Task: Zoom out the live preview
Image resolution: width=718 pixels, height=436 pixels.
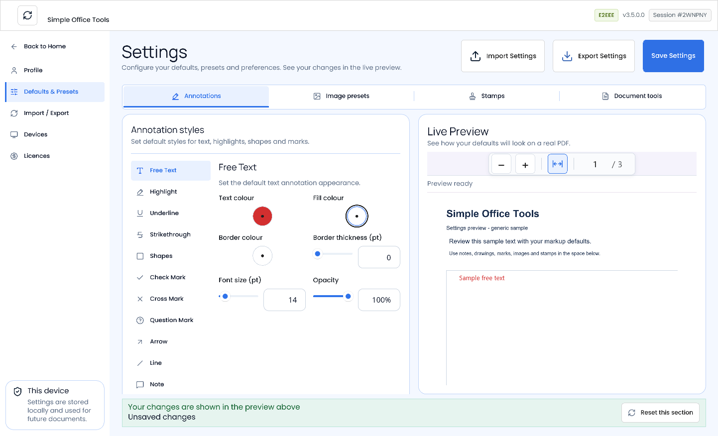Action: tap(501, 164)
